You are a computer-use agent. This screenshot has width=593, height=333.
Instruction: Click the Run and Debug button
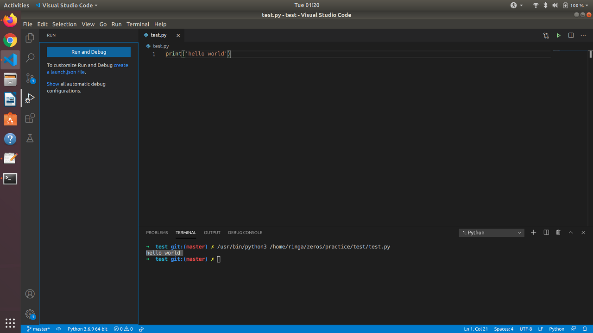coord(88,52)
